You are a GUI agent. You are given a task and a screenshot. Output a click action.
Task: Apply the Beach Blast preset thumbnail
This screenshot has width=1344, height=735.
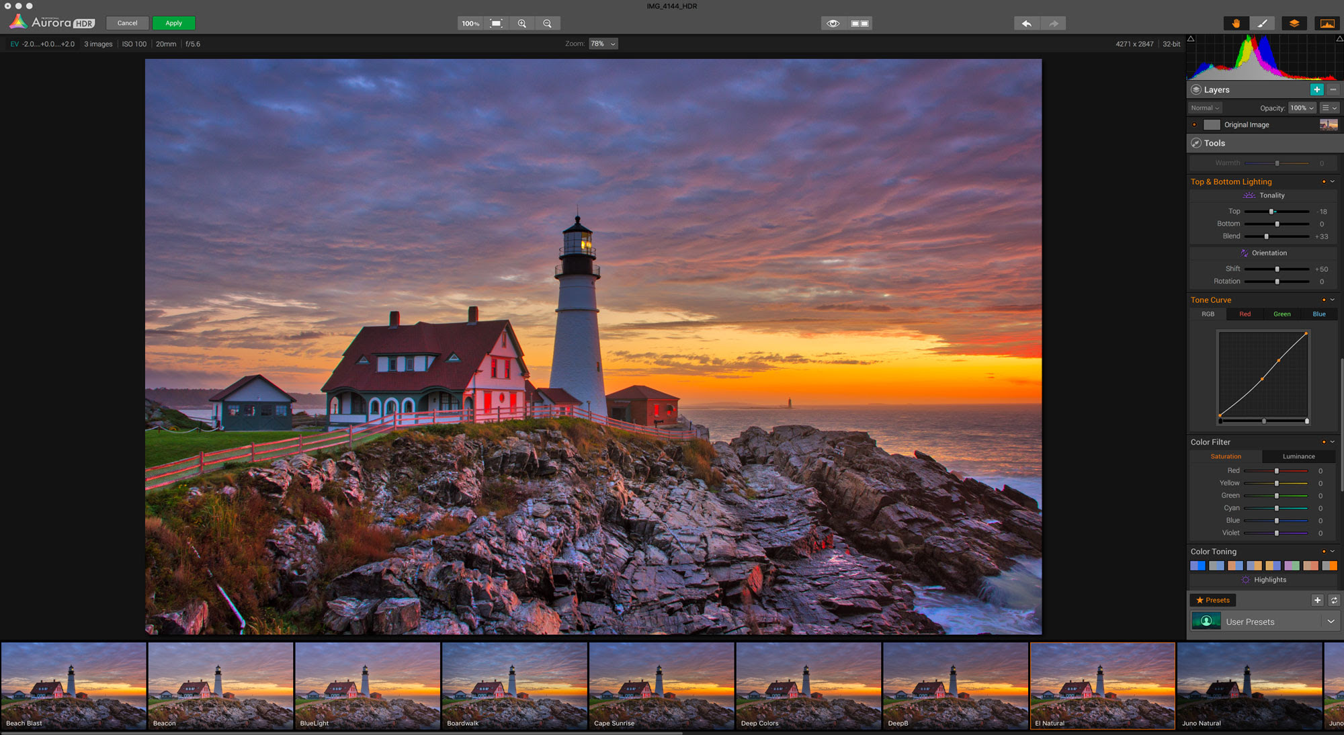coord(74,686)
